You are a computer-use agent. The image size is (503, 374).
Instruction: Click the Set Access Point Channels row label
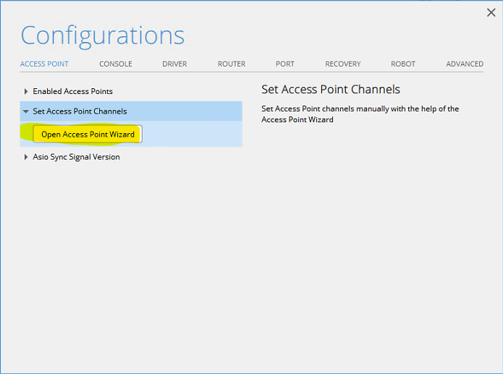[x=80, y=111]
